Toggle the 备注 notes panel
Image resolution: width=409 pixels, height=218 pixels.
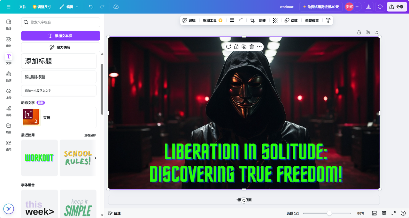(114, 213)
